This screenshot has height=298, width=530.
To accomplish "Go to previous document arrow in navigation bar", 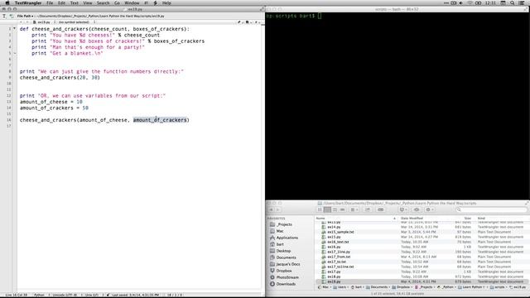I will [21, 22].
